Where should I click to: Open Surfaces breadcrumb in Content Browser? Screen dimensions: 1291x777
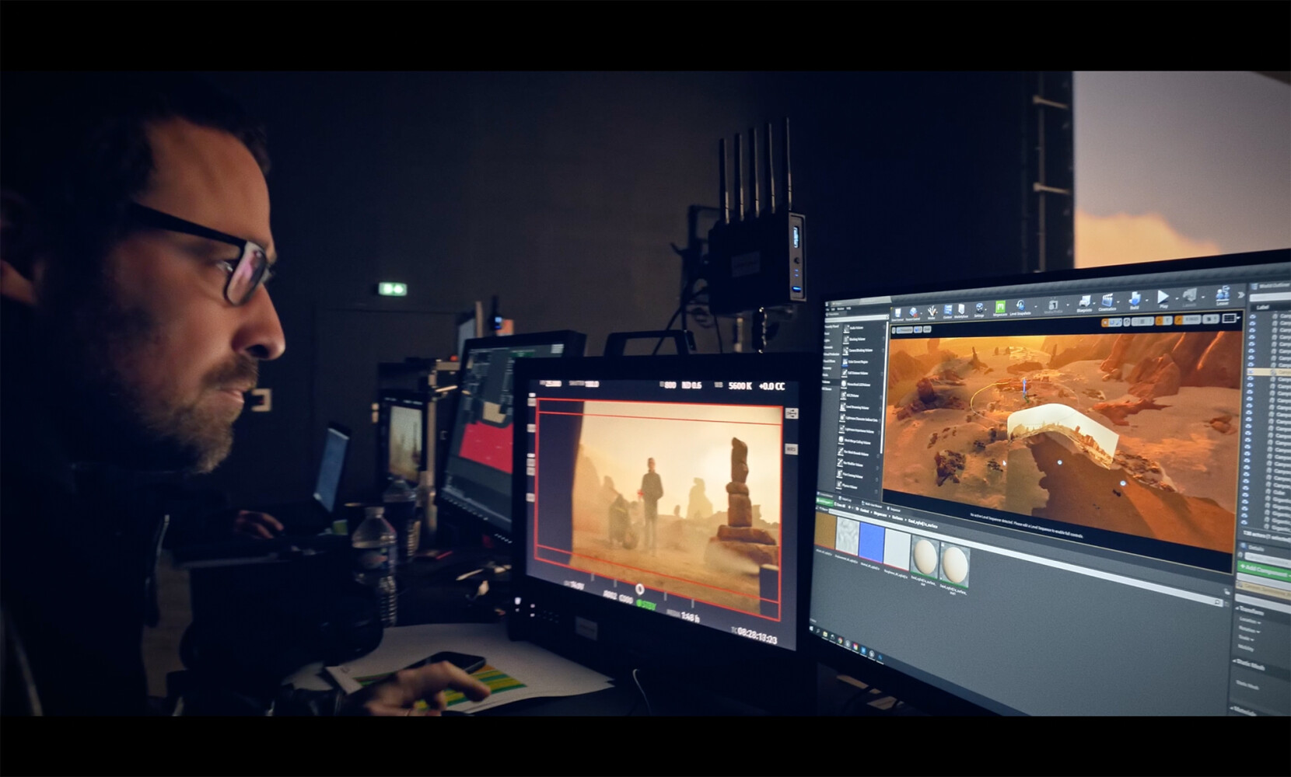coord(897,518)
